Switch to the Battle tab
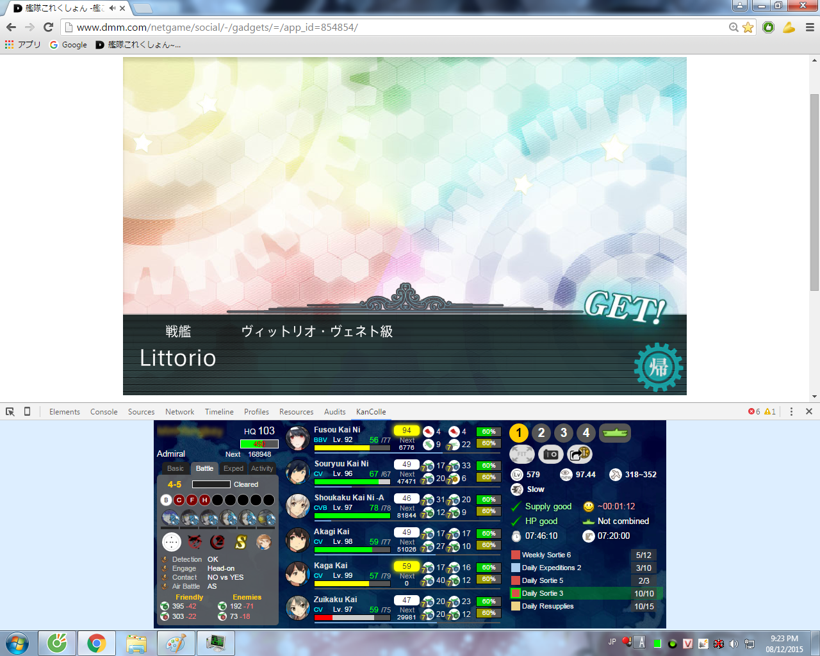Screen dimensions: 820x656 pyautogui.click(x=204, y=468)
